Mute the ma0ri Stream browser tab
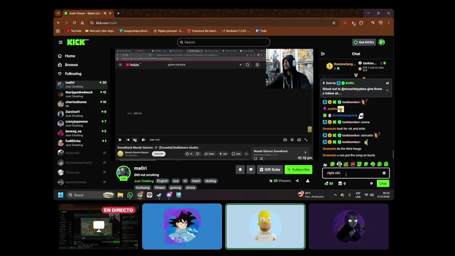455x256 pixels. pos(105,13)
